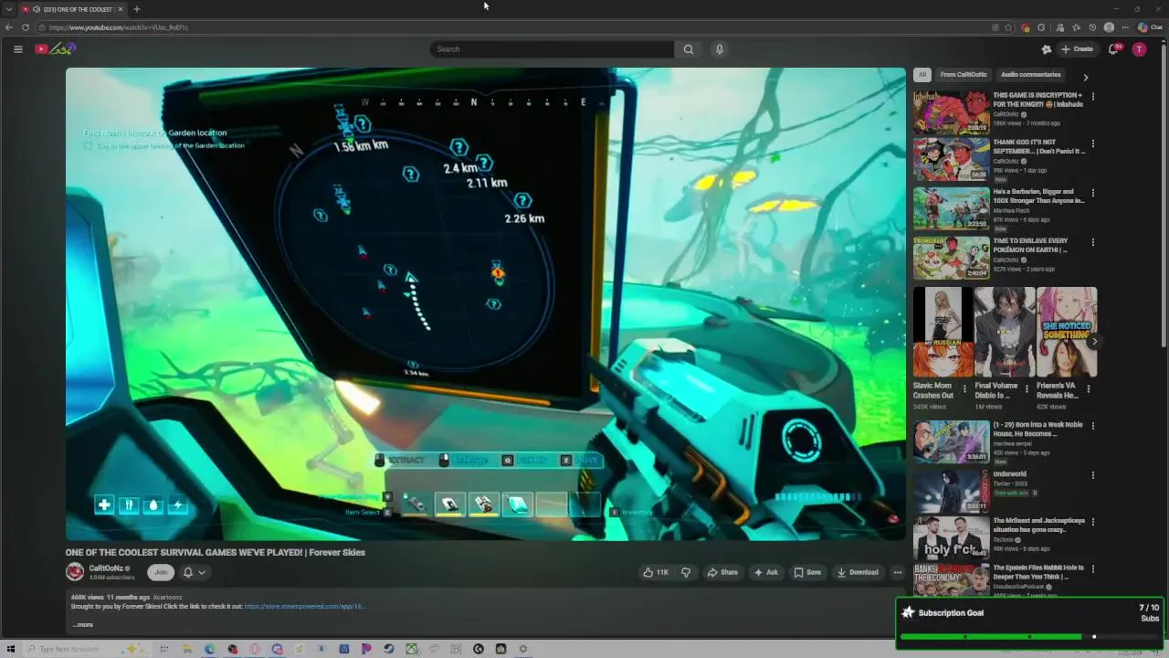
Task: Click the YouTube search magnifier button
Action: click(689, 49)
